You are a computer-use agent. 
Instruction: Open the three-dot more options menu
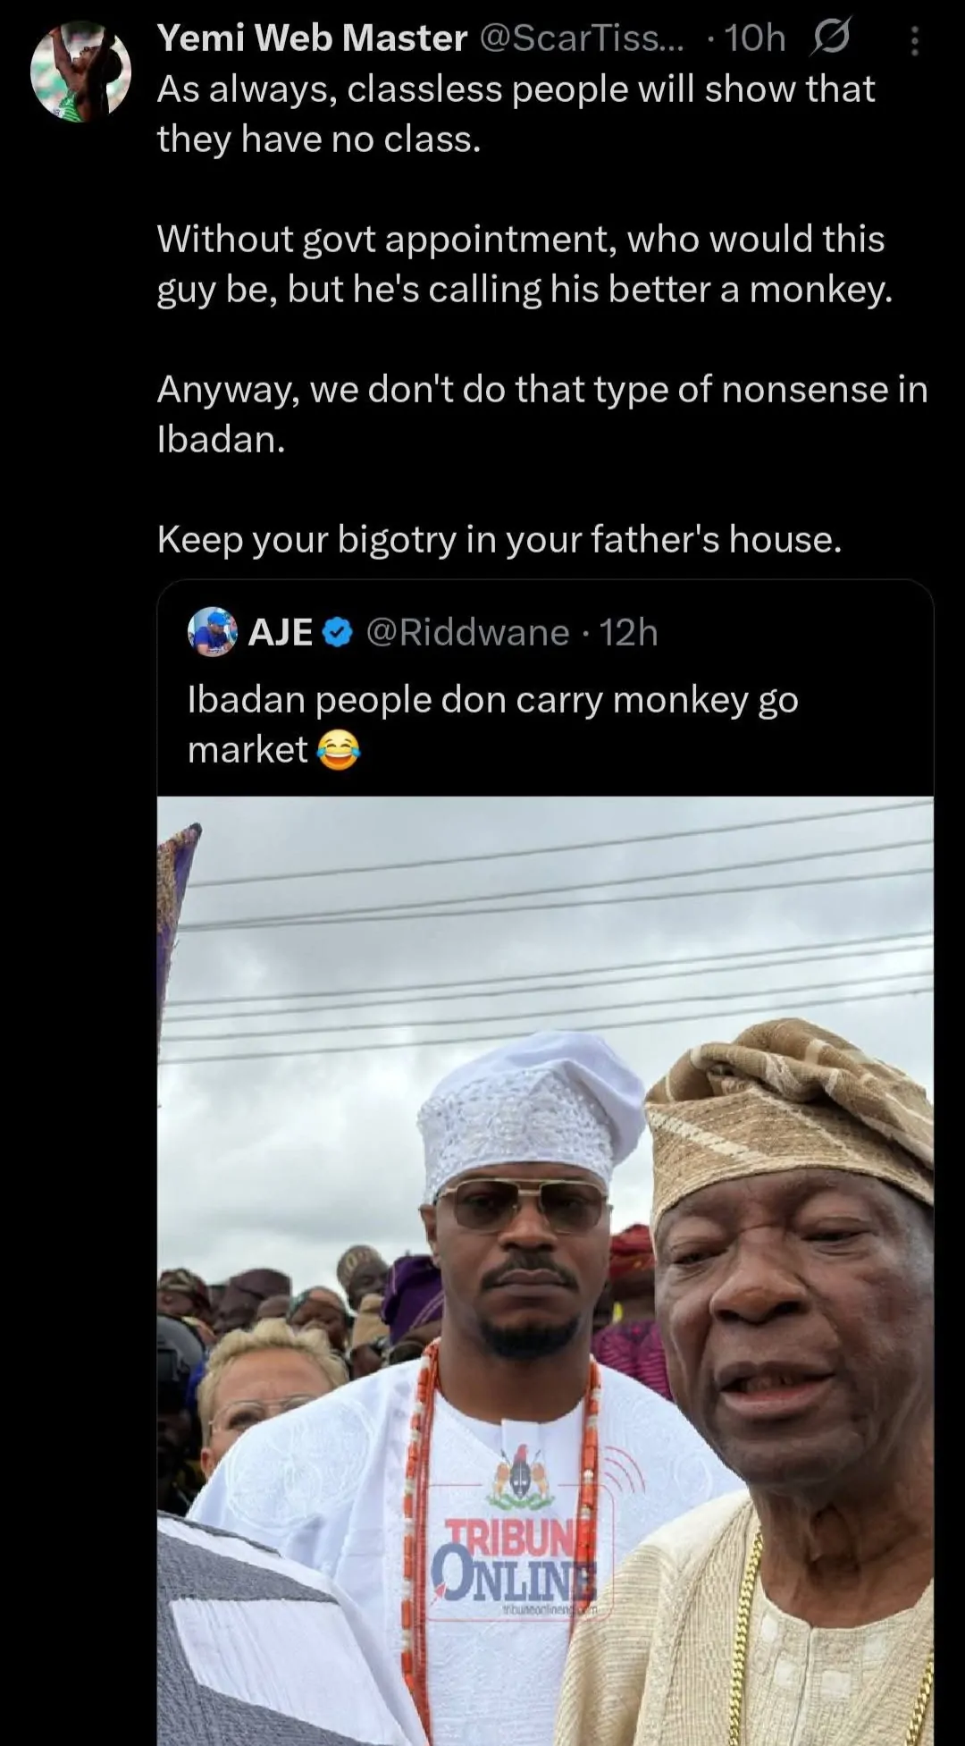click(x=914, y=40)
